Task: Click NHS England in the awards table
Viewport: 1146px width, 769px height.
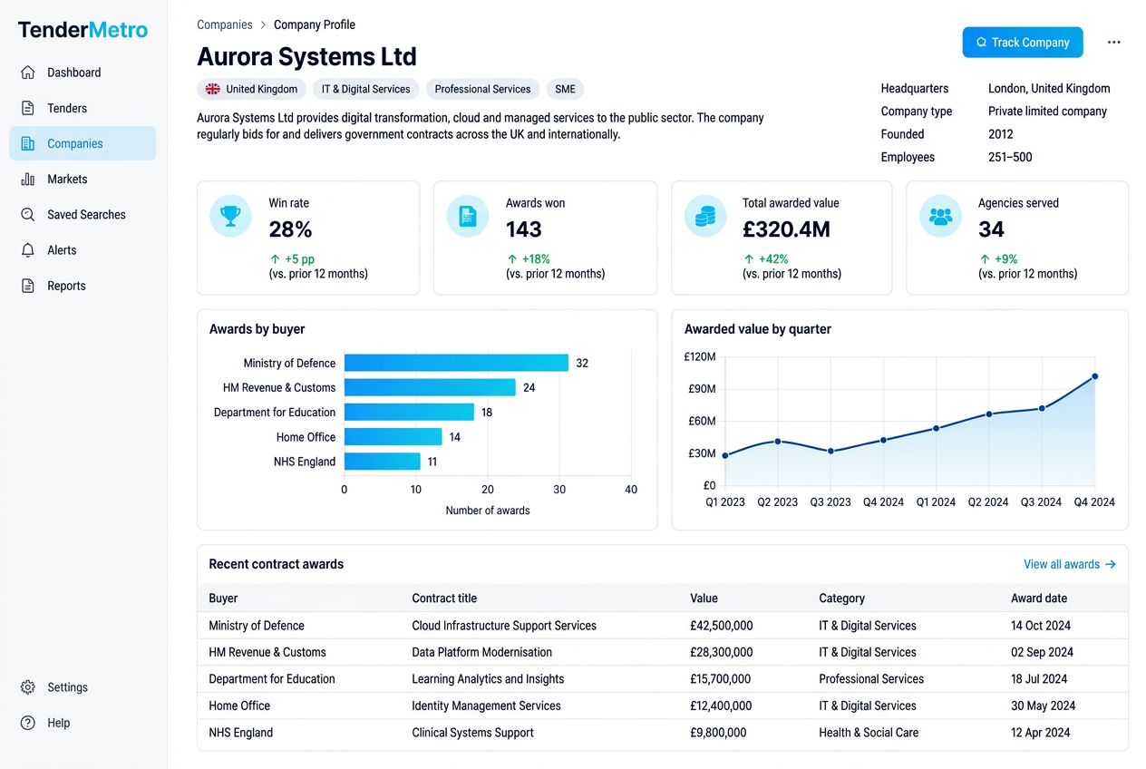Action: (240, 733)
